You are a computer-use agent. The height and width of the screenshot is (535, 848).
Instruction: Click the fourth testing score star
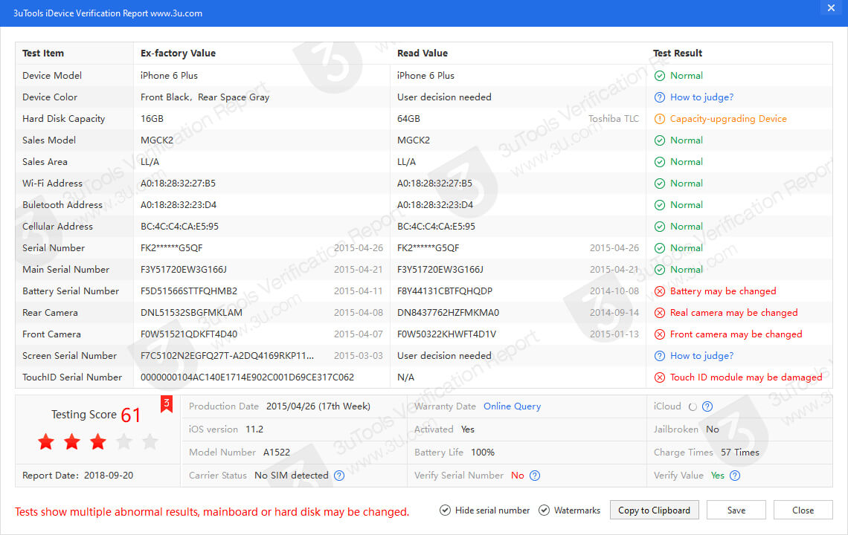coord(123,441)
